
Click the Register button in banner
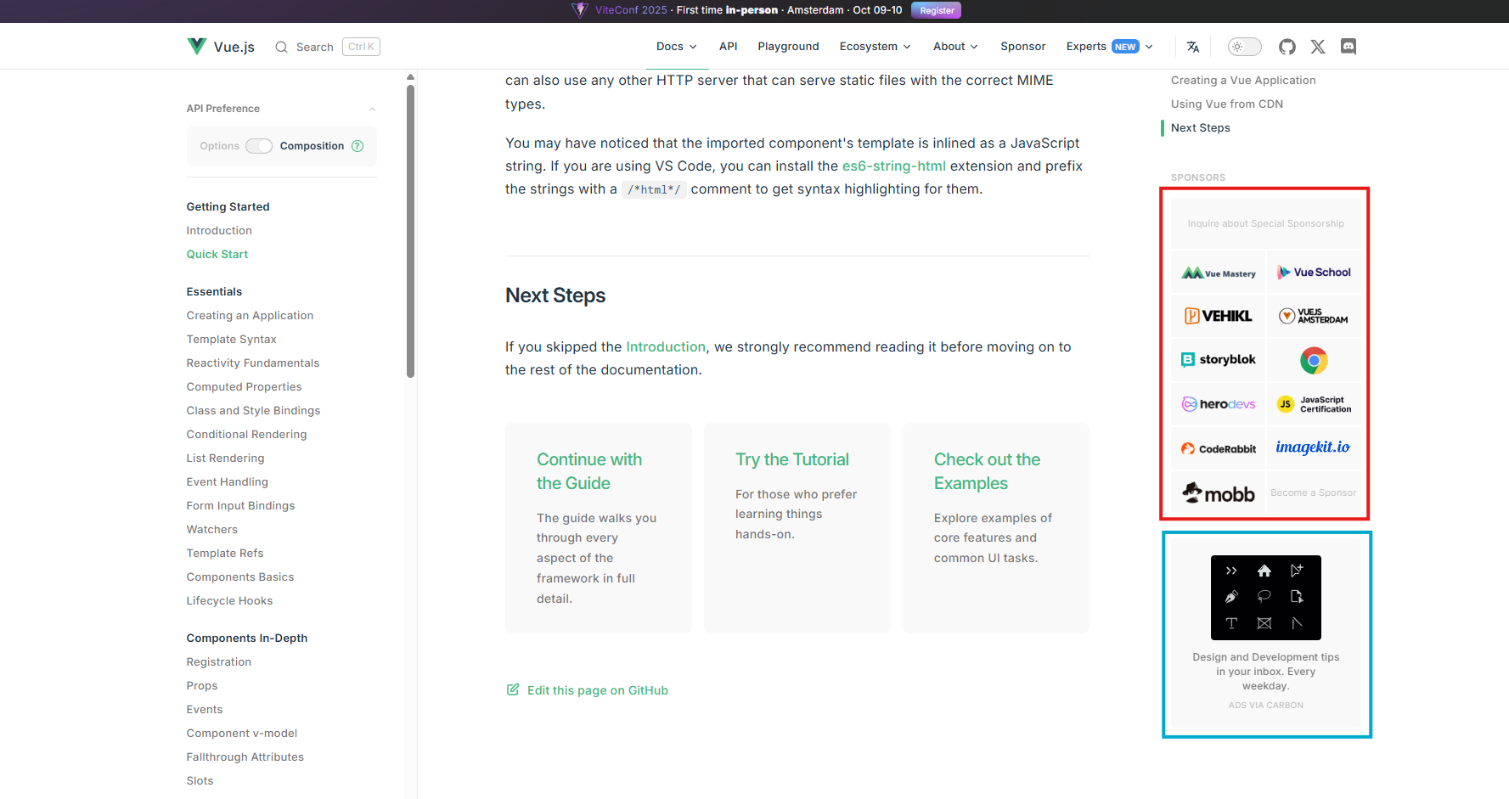[936, 10]
